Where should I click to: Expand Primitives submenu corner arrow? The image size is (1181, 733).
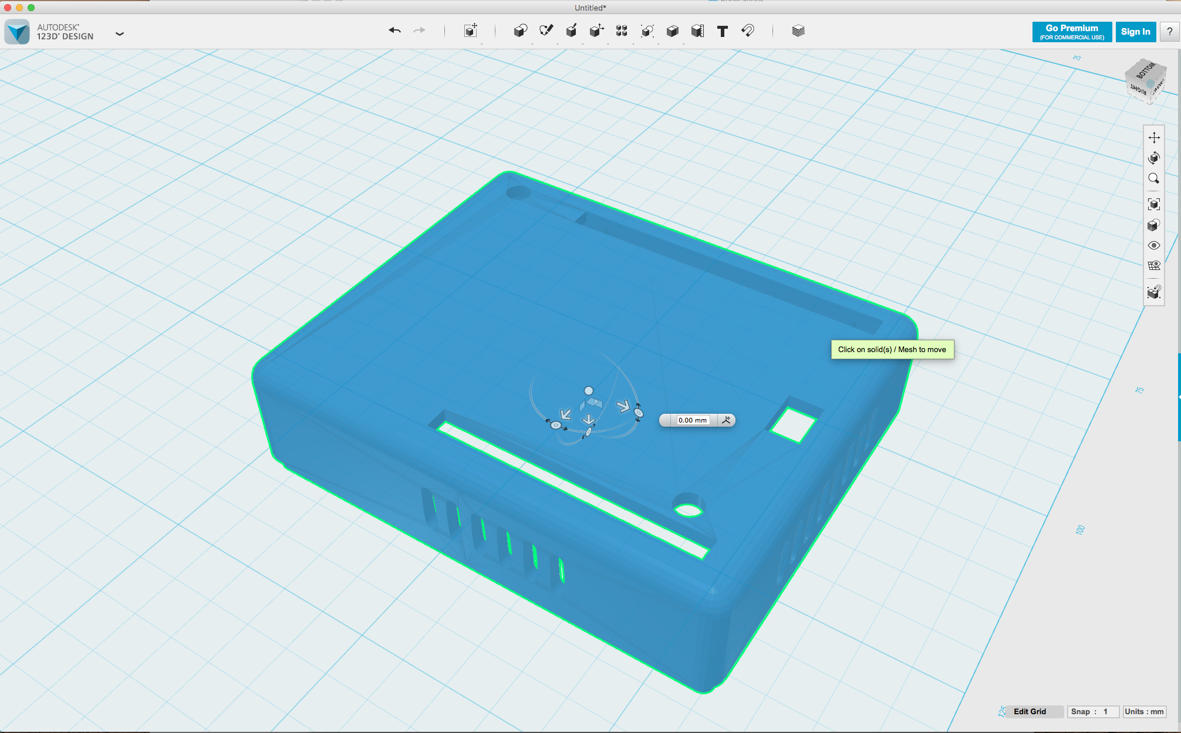click(532, 43)
